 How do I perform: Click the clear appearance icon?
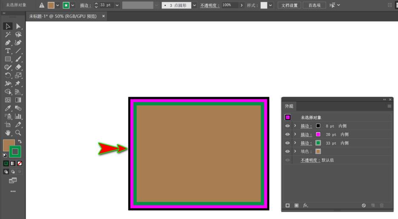364,205
